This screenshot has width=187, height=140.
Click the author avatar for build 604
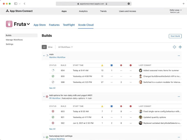tap(141, 70)
